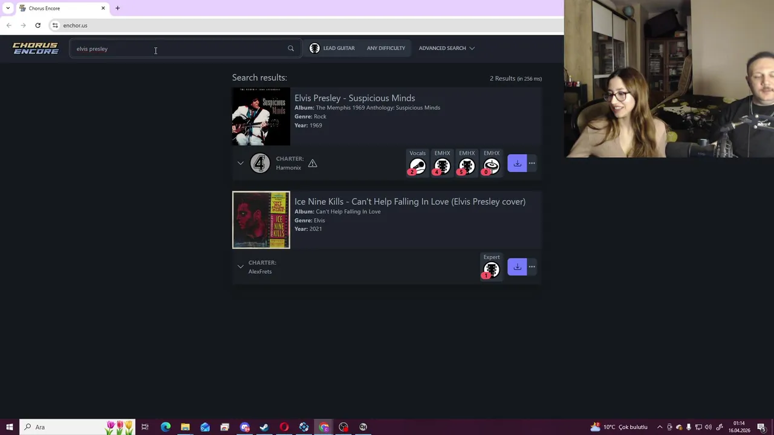Expand details for the Suspicious Minds chart
This screenshot has height=435, width=774.
[240, 163]
